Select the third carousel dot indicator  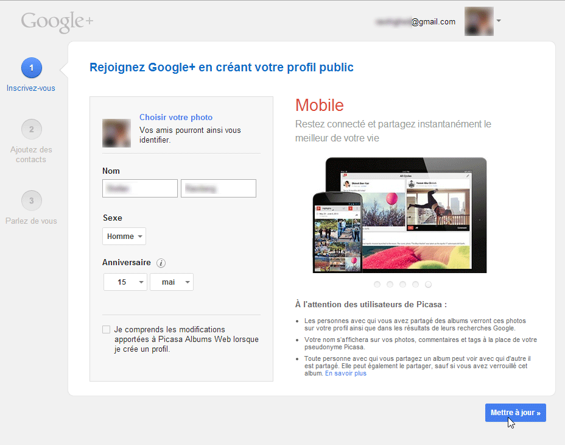[x=403, y=284]
